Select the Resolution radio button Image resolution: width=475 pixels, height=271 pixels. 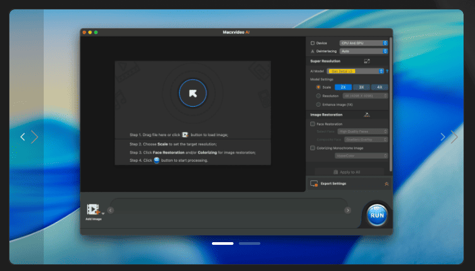point(318,96)
